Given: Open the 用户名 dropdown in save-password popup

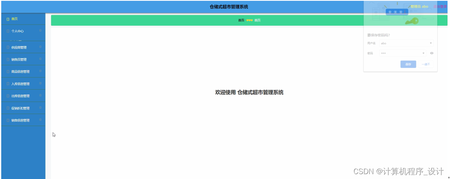Looking at the screenshot, I should 431,43.
